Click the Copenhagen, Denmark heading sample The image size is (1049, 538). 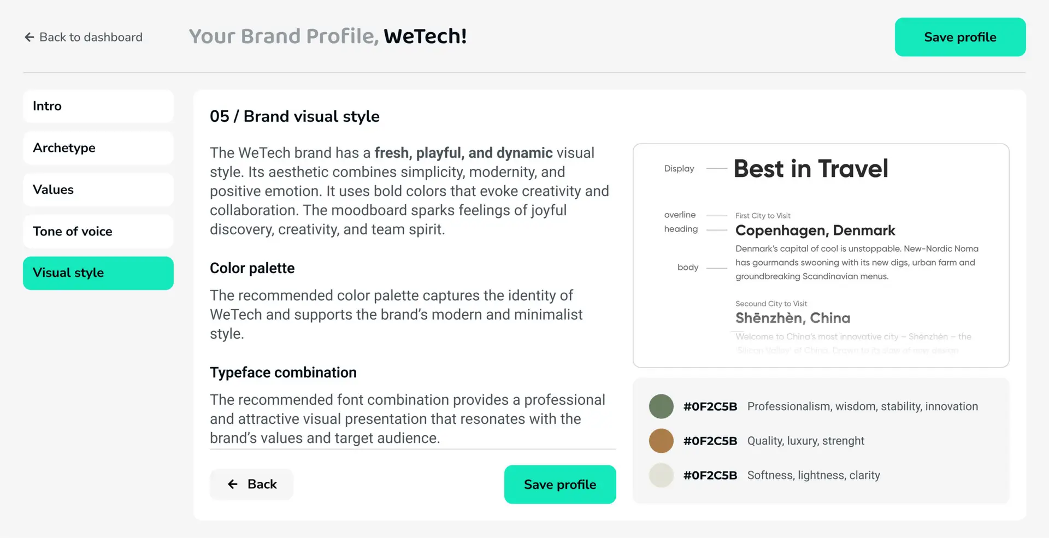click(x=815, y=230)
